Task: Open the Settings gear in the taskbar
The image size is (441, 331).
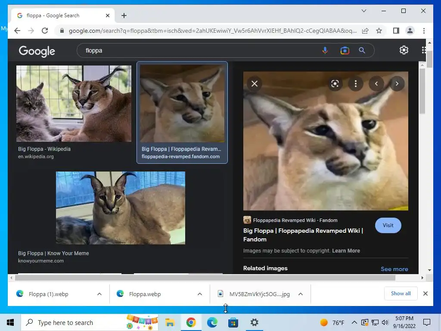Action: 254,322
